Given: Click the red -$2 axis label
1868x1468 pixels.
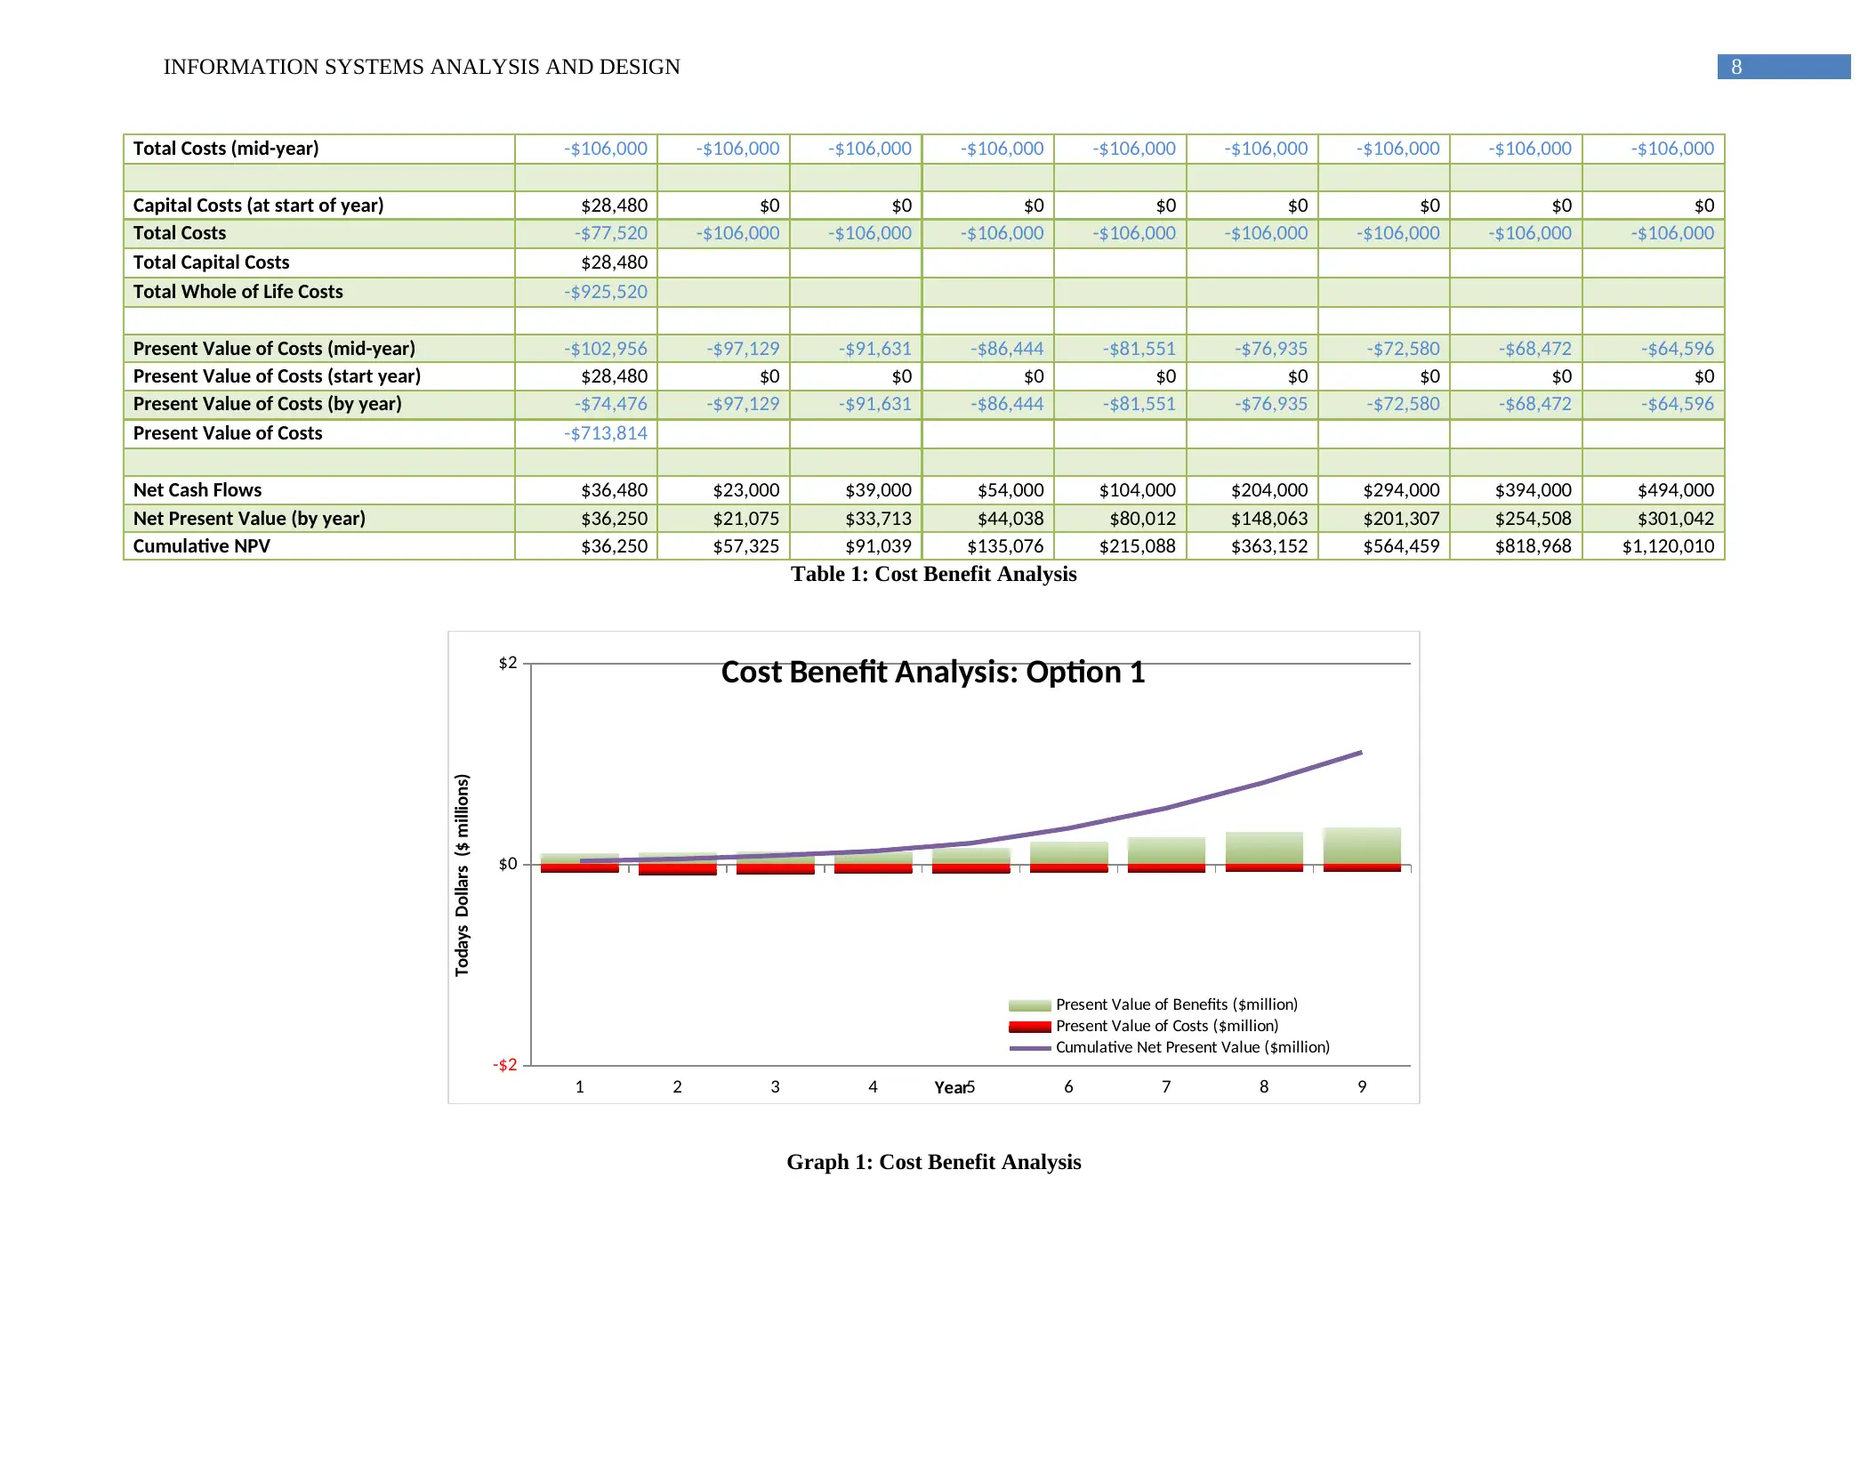Looking at the screenshot, I should [505, 1065].
